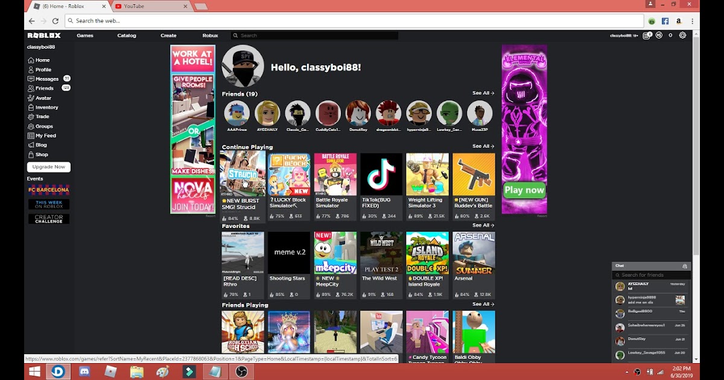Open the Battle Royale Simulator game card
This screenshot has height=380, width=724.
pyautogui.click(x=335, y=187)
